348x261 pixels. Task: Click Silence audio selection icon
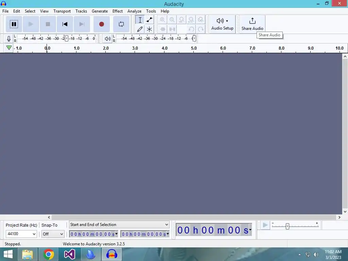tap(172, 29)
